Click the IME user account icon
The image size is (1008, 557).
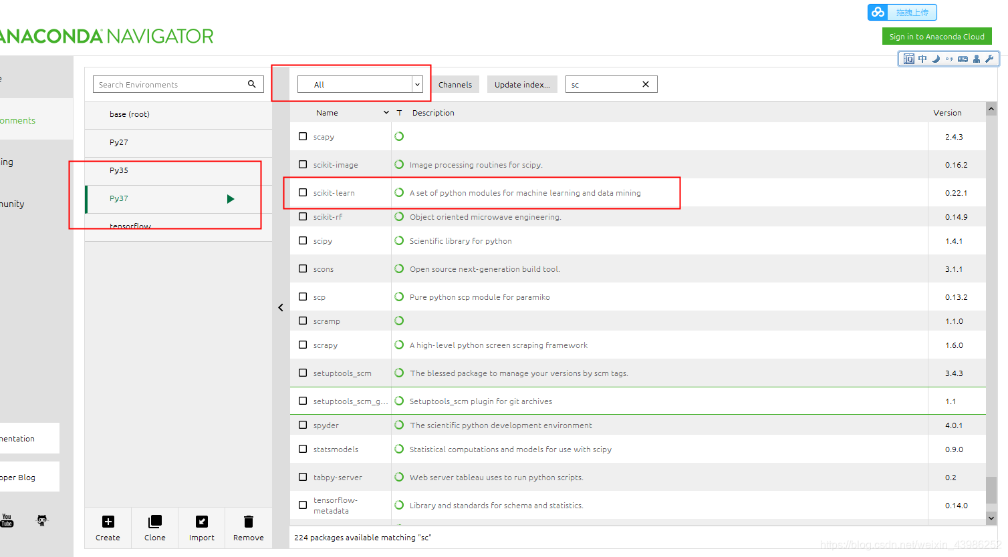(x=977, y=59)
